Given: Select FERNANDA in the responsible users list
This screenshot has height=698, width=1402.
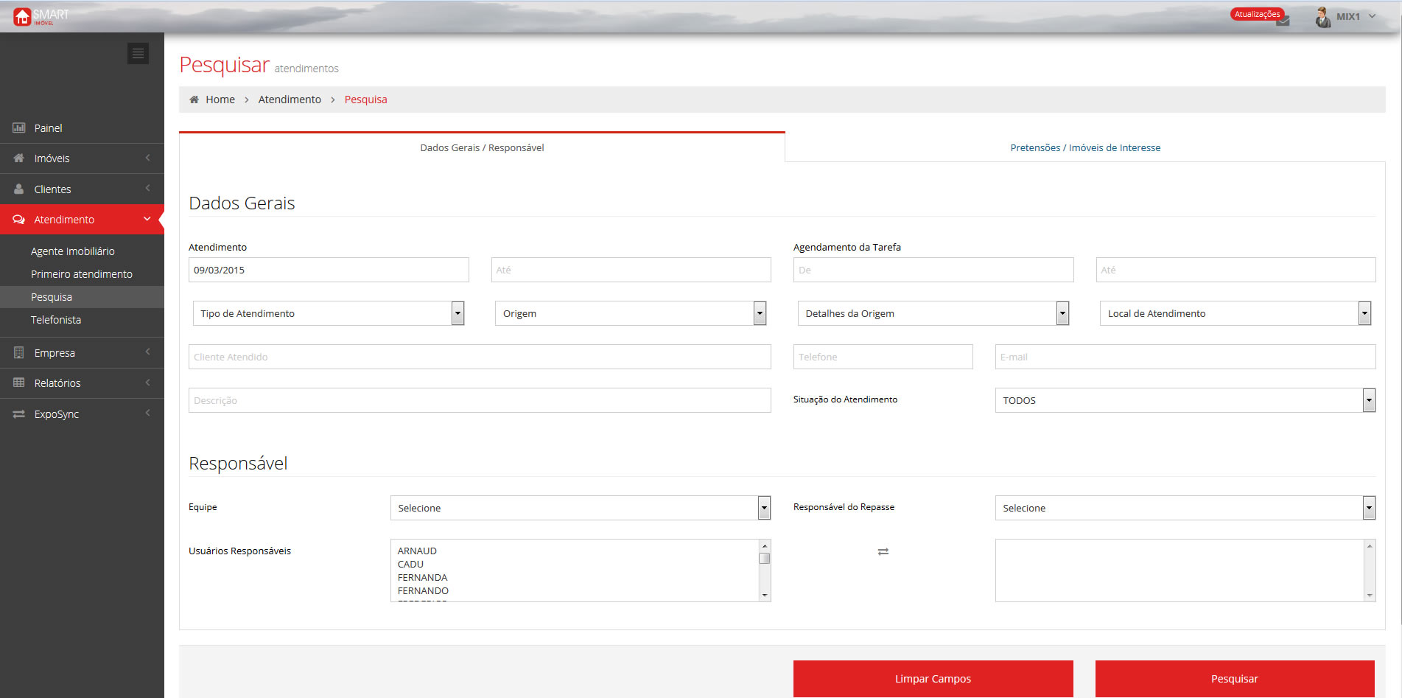Looking at the screenshot, I should 423,578.
